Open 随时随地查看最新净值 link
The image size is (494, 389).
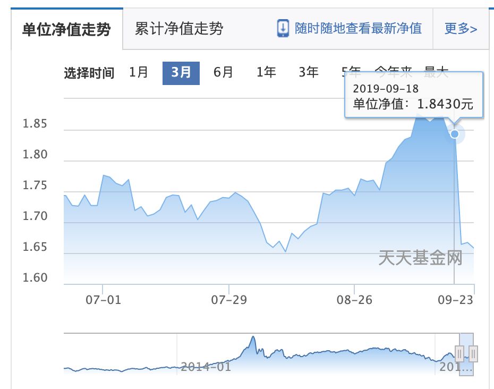(x=358, y=28)
